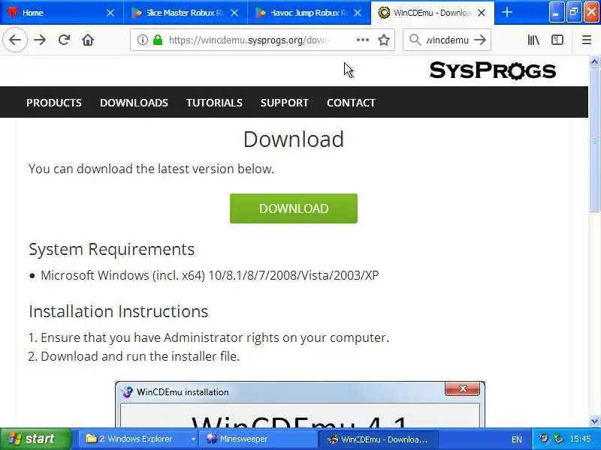Open a new tab with plus button
The image size is (601, 450).
[506, 12]
